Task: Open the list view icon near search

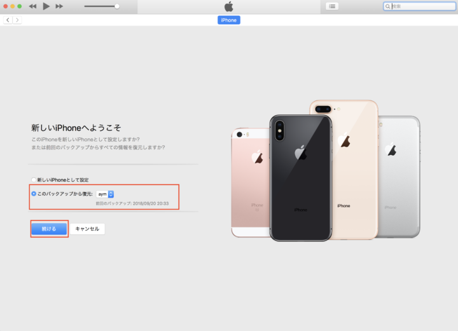Action: [x=332, y=6]
